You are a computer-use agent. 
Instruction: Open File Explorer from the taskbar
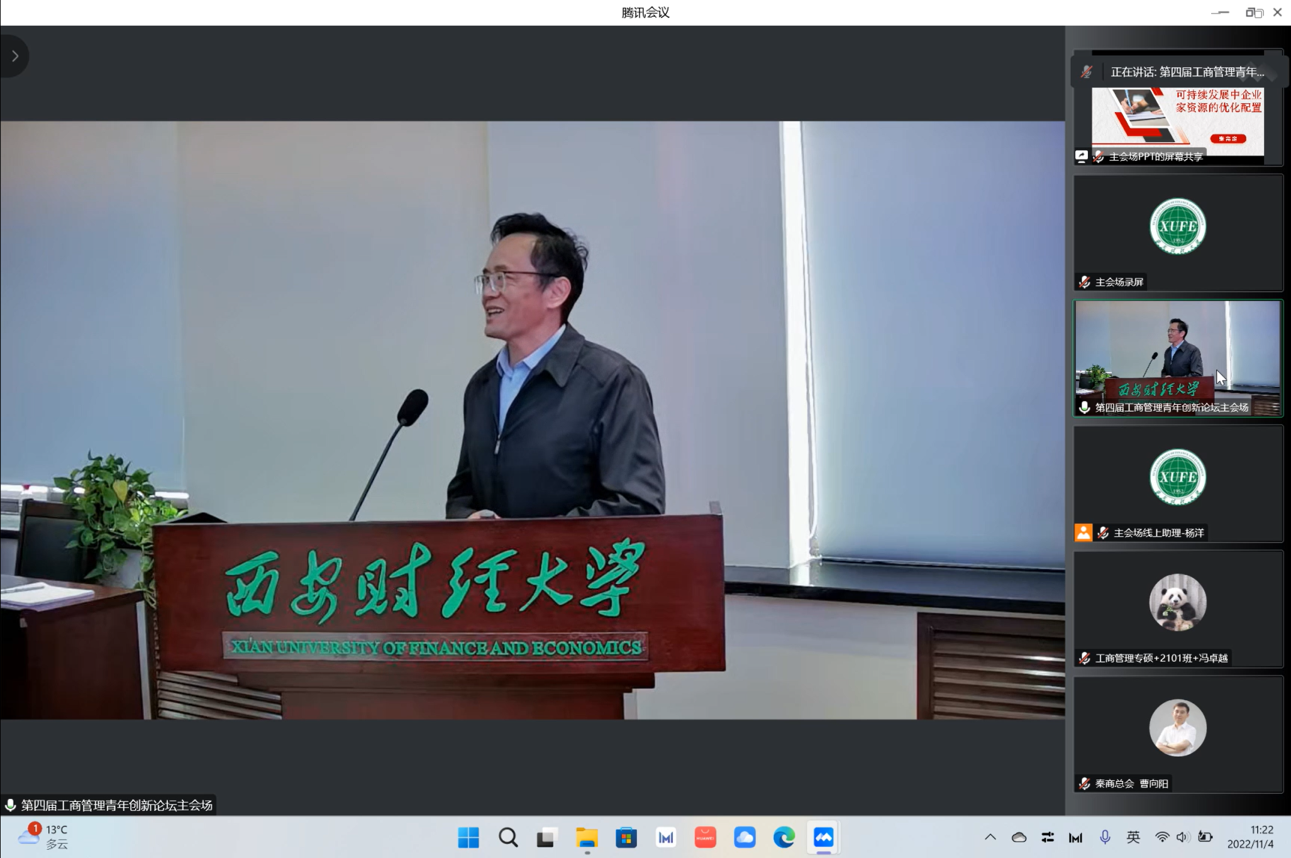(587, 837)
